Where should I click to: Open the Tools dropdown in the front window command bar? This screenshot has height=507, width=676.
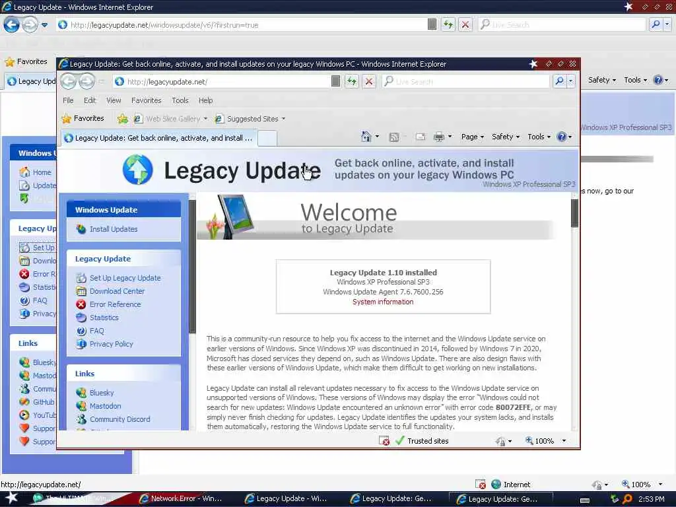pos(539,137)
